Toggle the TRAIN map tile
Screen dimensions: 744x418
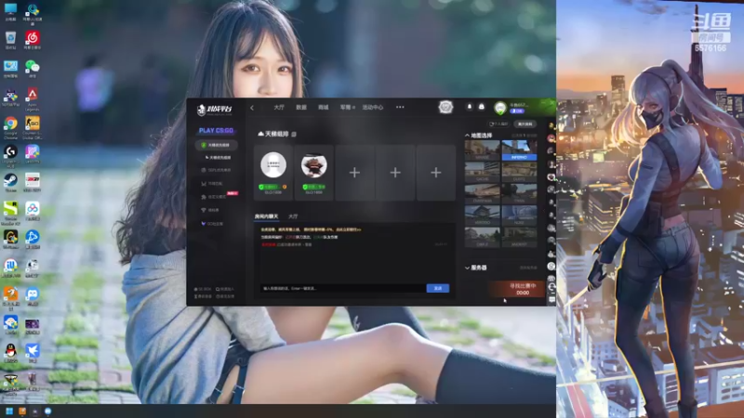pyautogui.click(x=519, y=194)
